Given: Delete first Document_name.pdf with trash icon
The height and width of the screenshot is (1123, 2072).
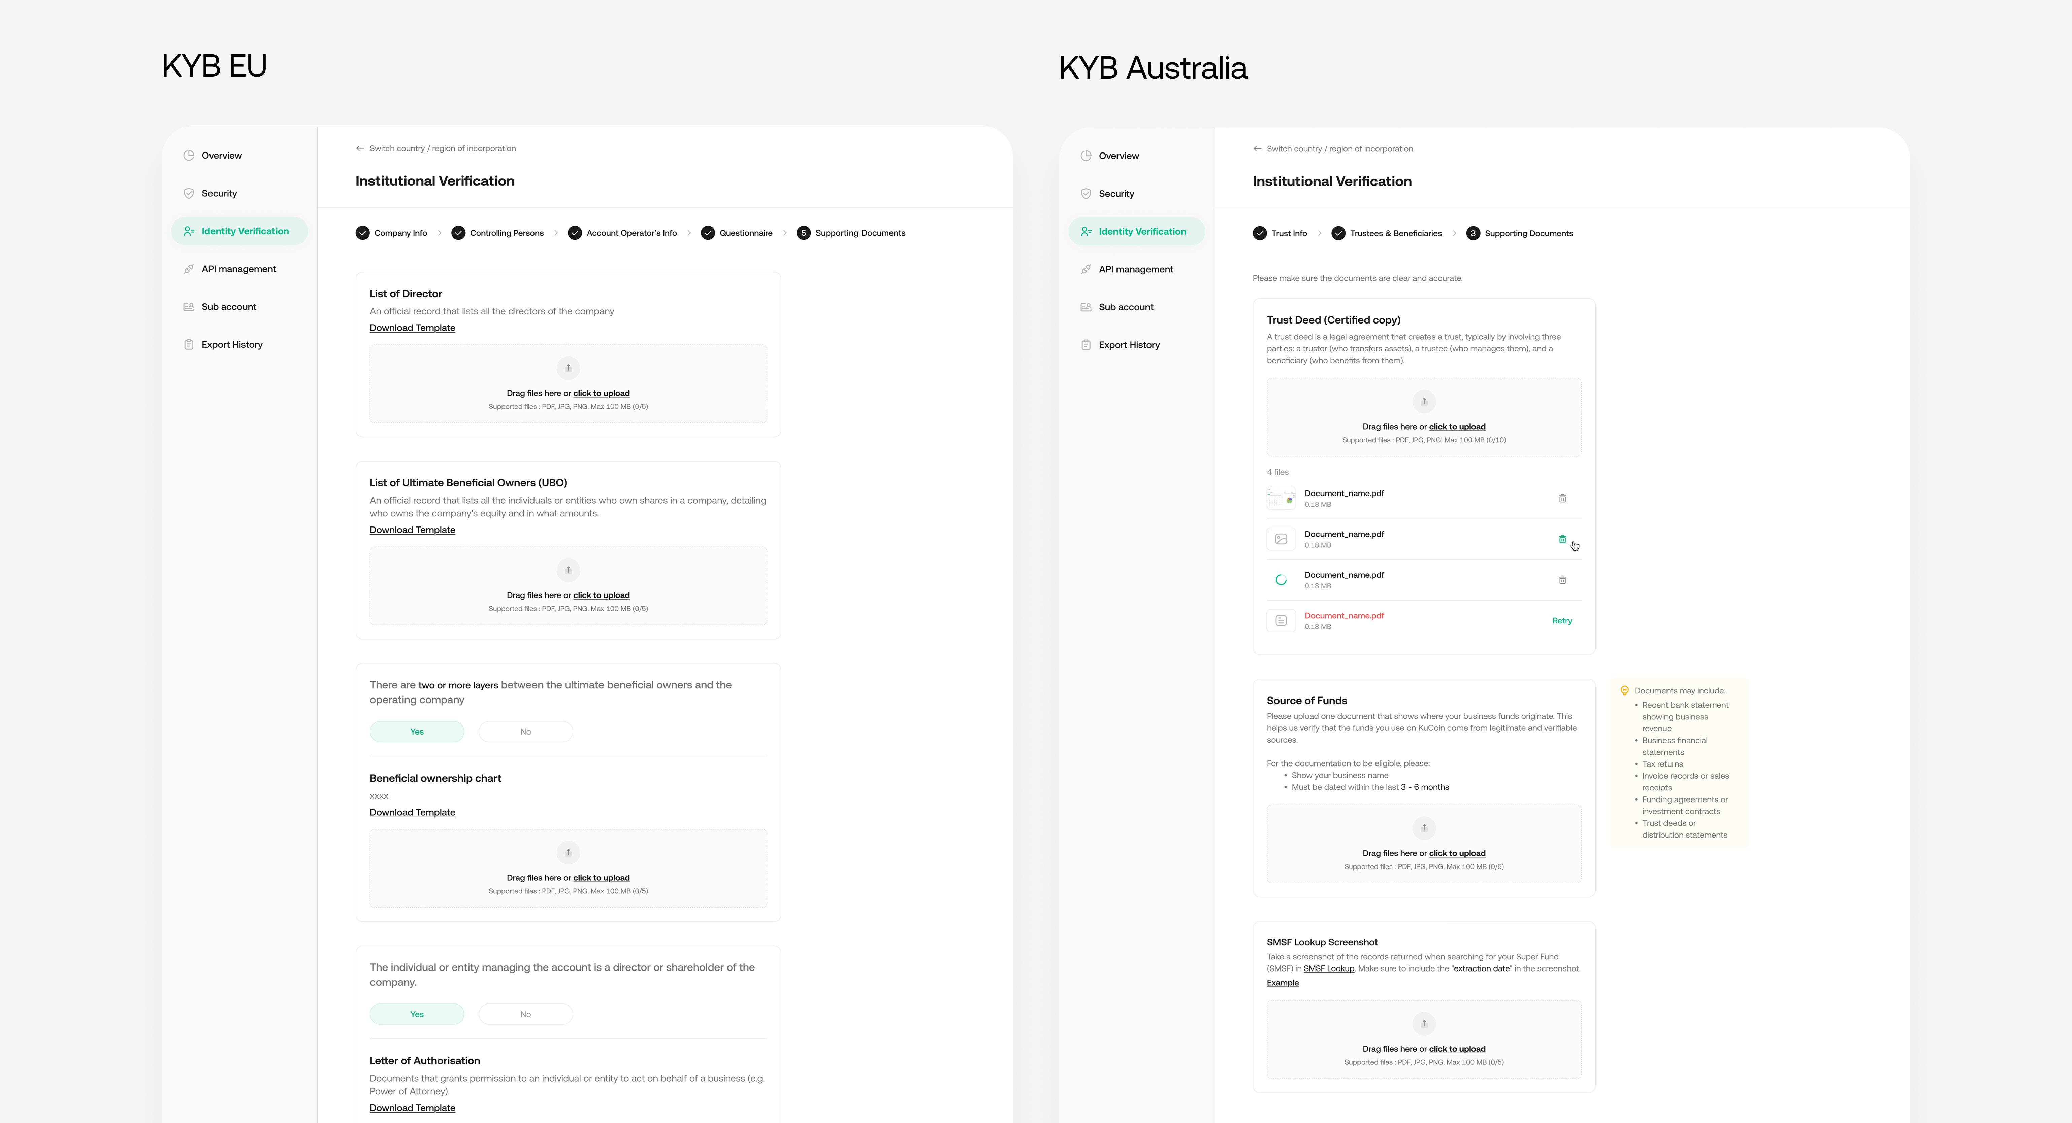Looking at the screenshot, I should click(1562, 499).
